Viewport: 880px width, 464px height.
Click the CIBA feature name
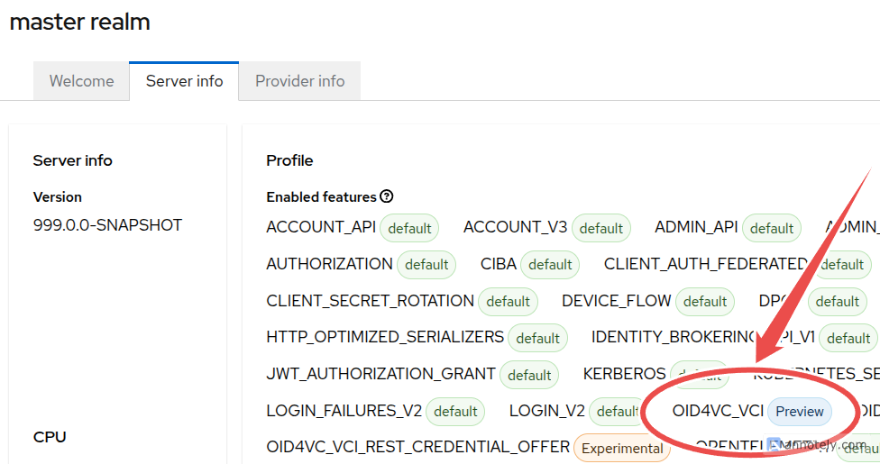(499, 264)
